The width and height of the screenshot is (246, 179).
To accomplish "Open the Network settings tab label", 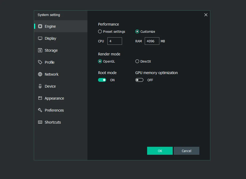I will (x=51, y=74).
